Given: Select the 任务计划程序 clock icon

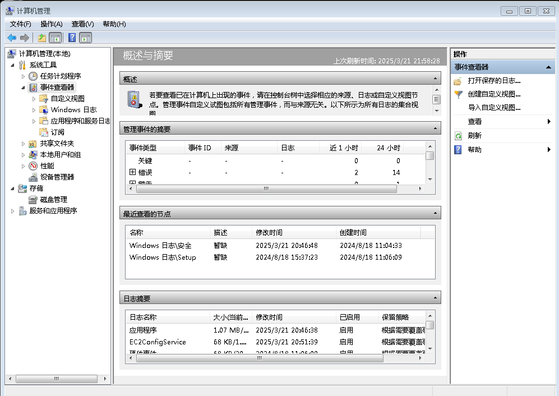Looking at the screenshot, I should (33, 76).
